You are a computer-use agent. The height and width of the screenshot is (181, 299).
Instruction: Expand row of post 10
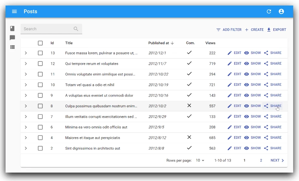point(26,85)
